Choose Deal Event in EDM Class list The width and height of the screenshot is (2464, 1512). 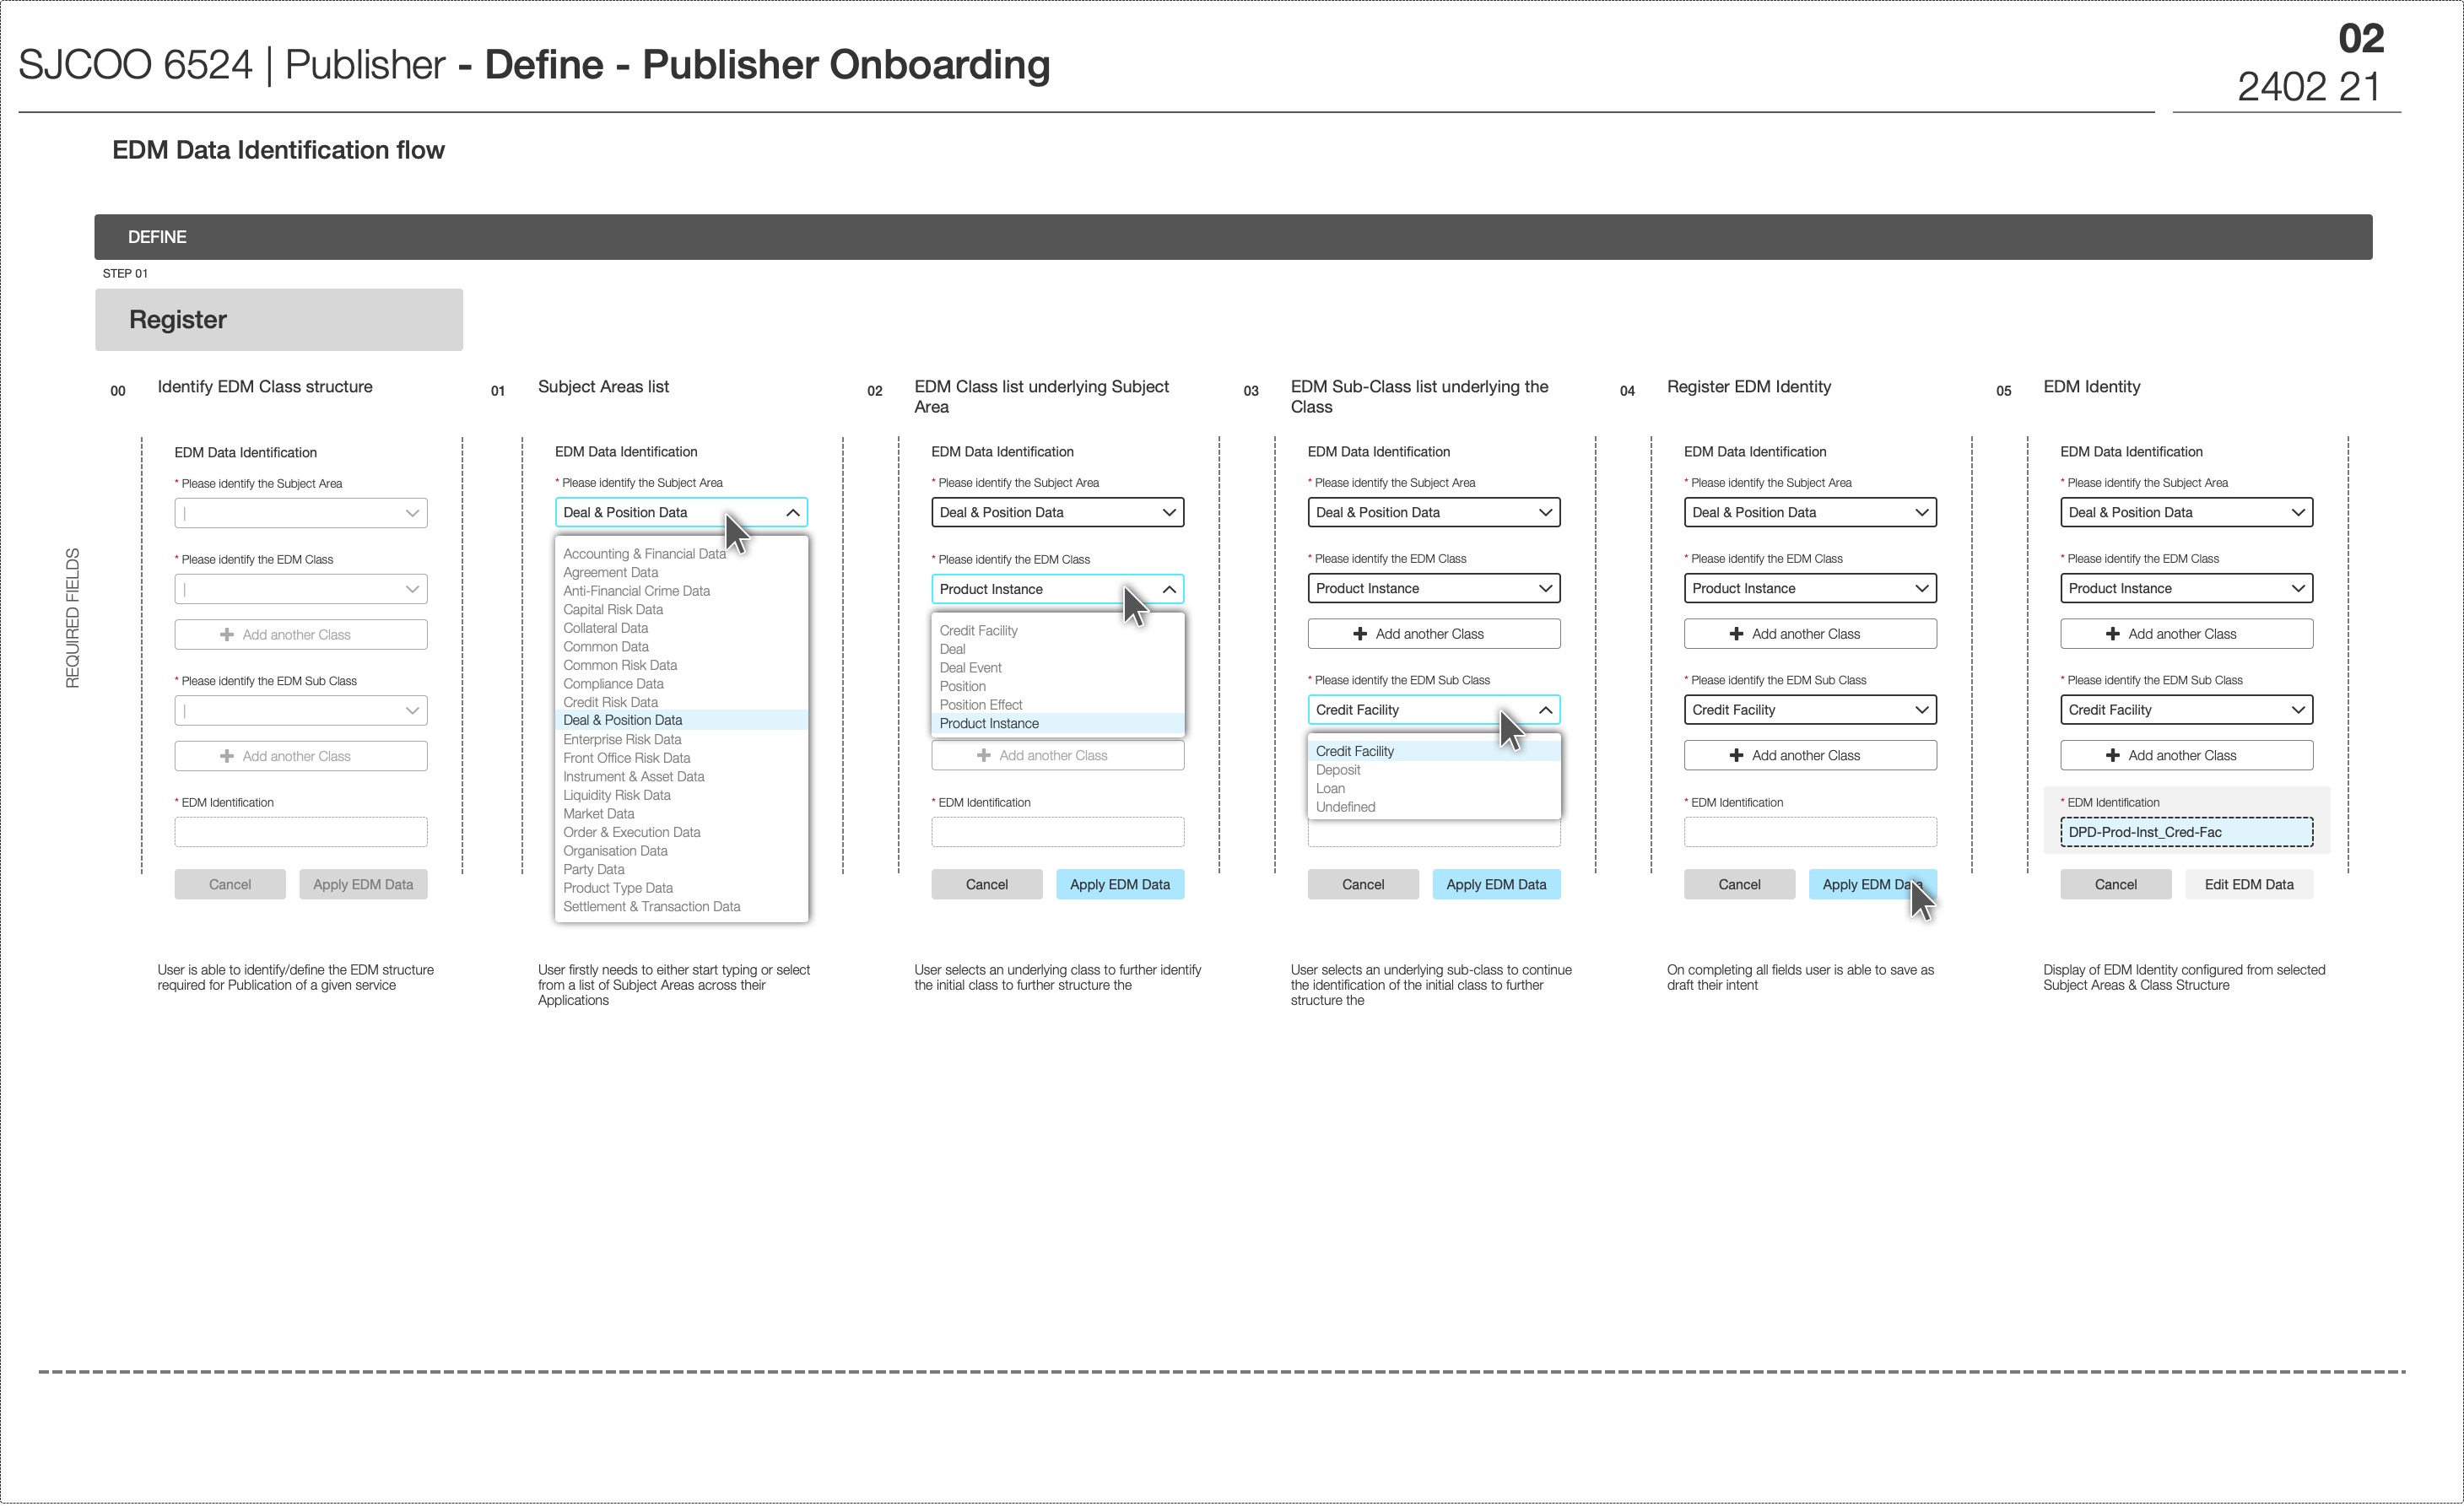(970, 668)
